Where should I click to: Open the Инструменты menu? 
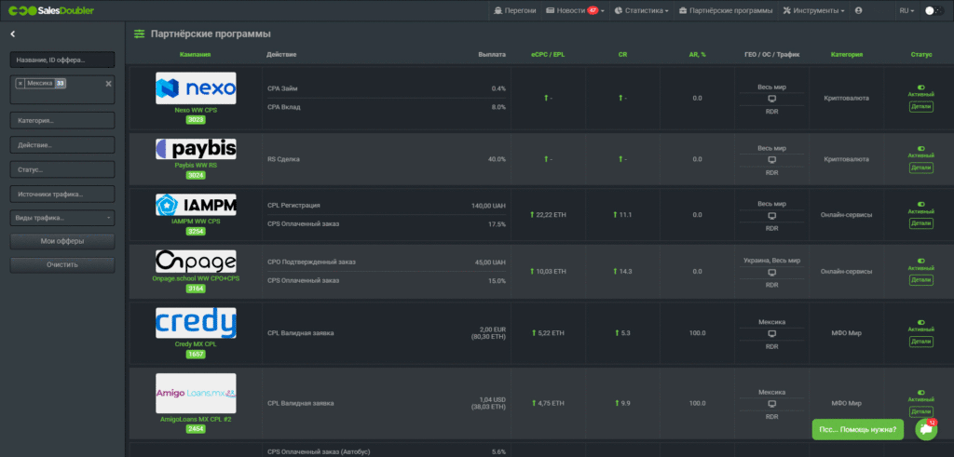coord(814,10)
